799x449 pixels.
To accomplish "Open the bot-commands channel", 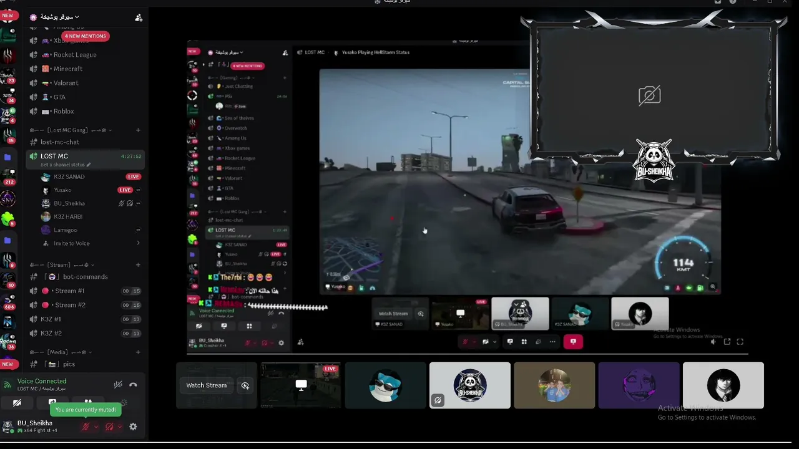I will pyautogui.click(x=86, y=277).
